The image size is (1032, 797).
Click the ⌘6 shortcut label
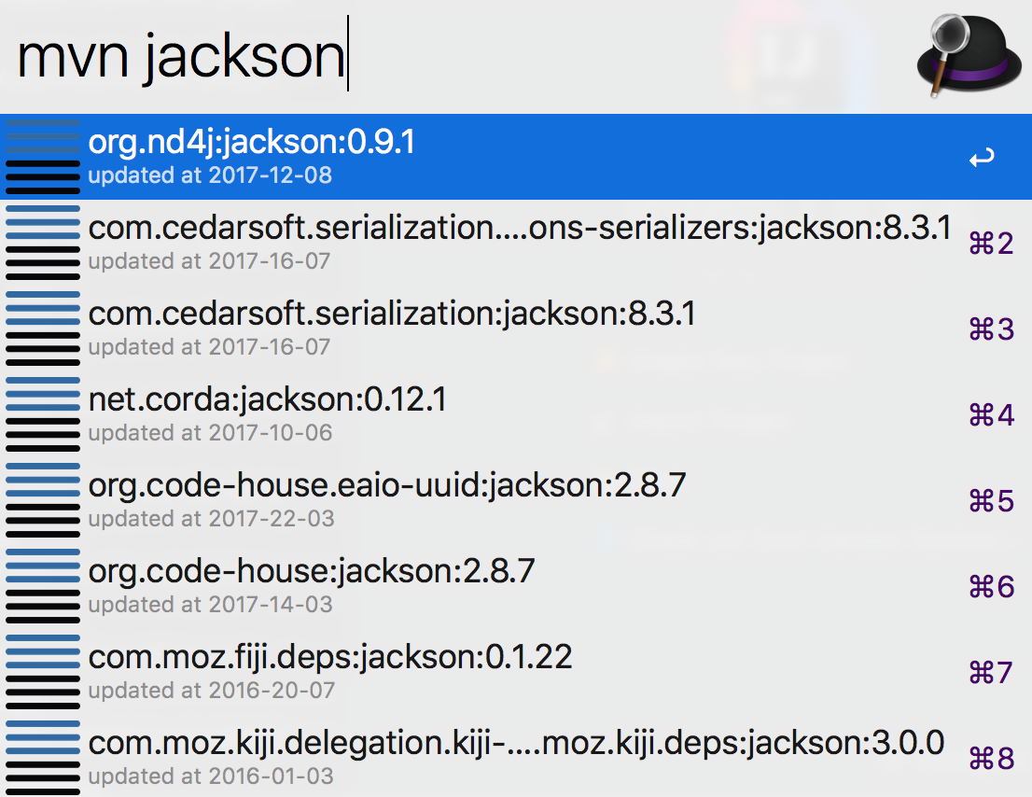point(991,587)
